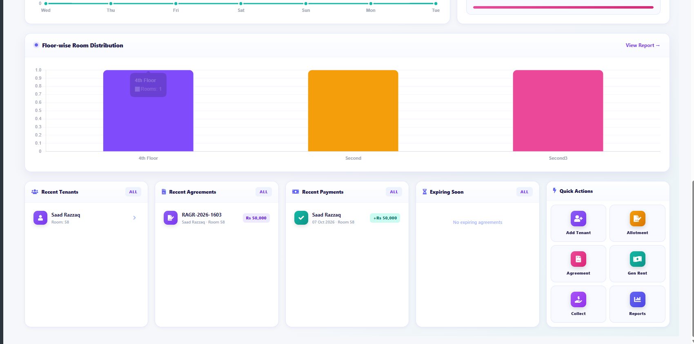Viewport: 694px width, 344px height.
Task: Click the Recent Agreements header icon
Action: pyautogui.click(x=164, y=192)
